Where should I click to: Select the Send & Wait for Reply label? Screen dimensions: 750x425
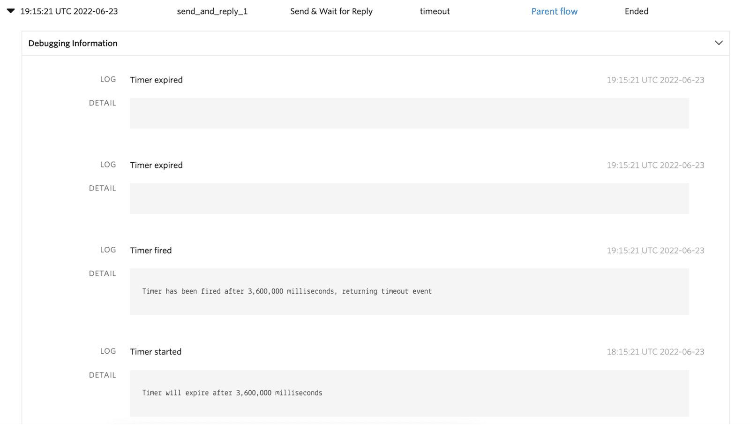tap(331, 11)
